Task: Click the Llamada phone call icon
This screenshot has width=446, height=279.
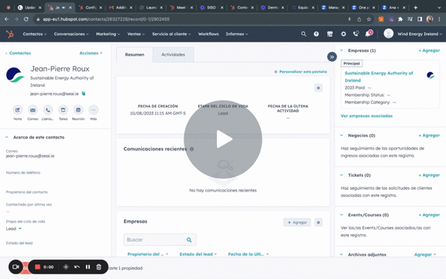Action: coord(48,110)
